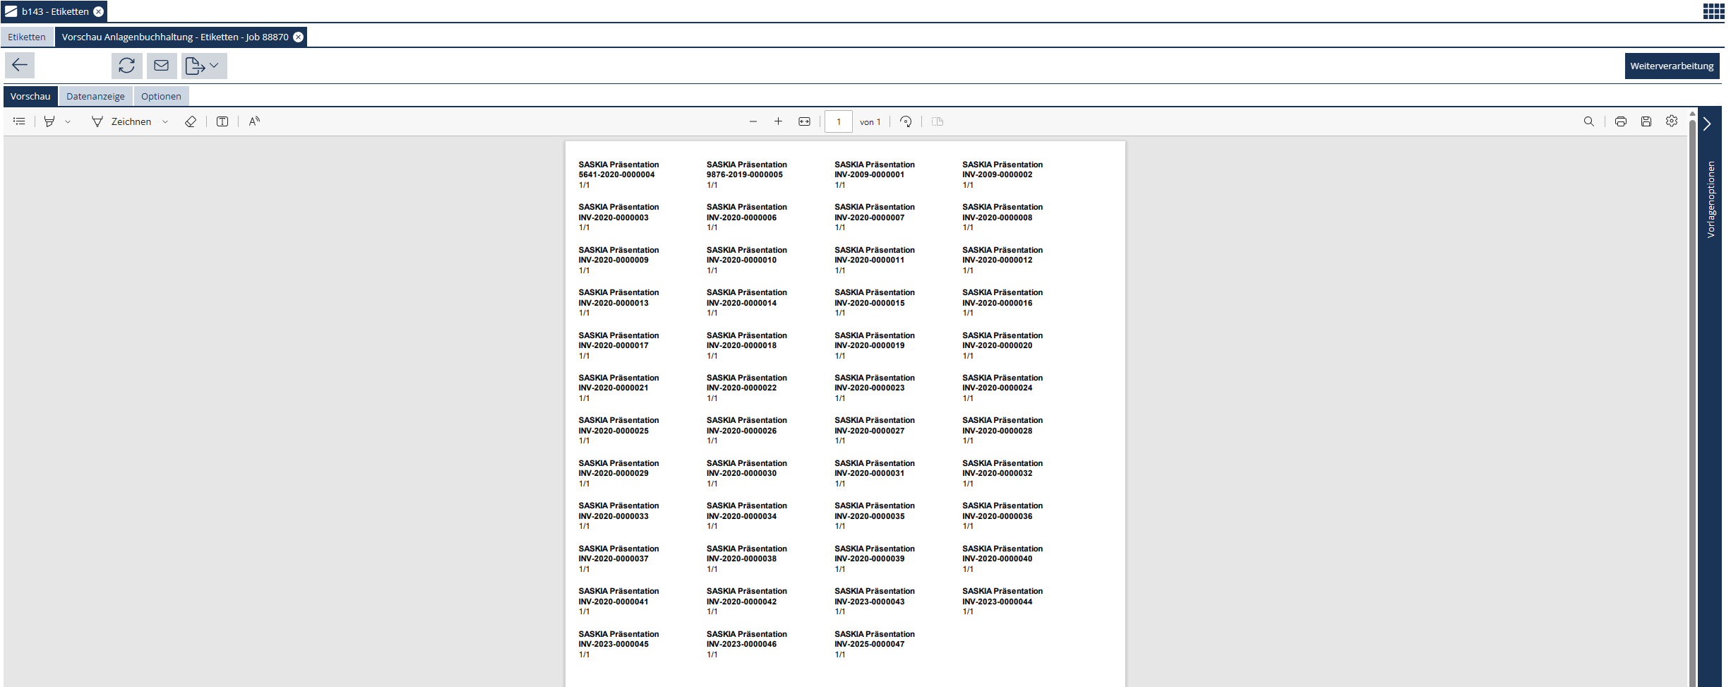Toggle the table of contents pane
The image size is (1731, 687).
(19, 121)
